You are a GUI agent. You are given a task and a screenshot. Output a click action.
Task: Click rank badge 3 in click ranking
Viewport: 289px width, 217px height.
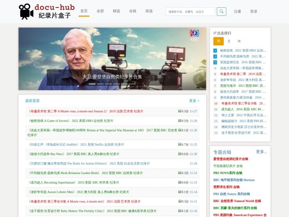[216, 62]
